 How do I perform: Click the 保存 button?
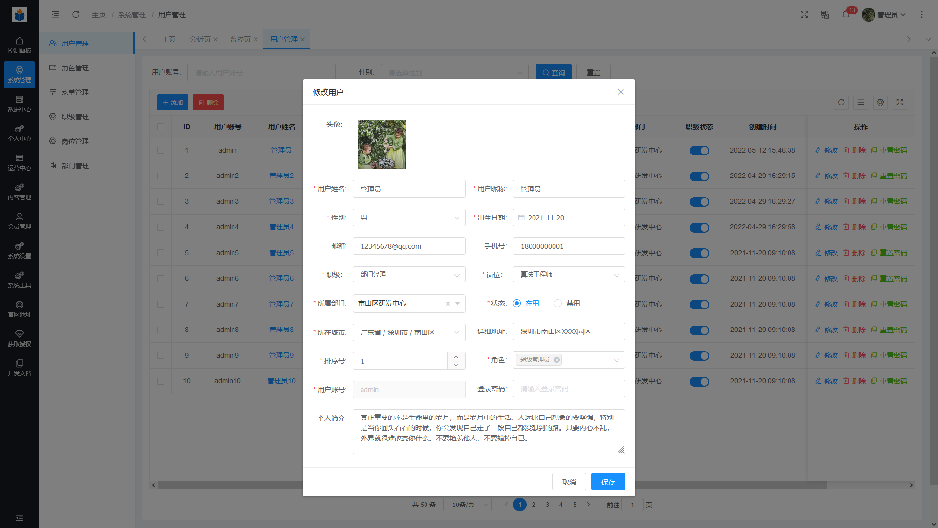[x=608, y=482]
